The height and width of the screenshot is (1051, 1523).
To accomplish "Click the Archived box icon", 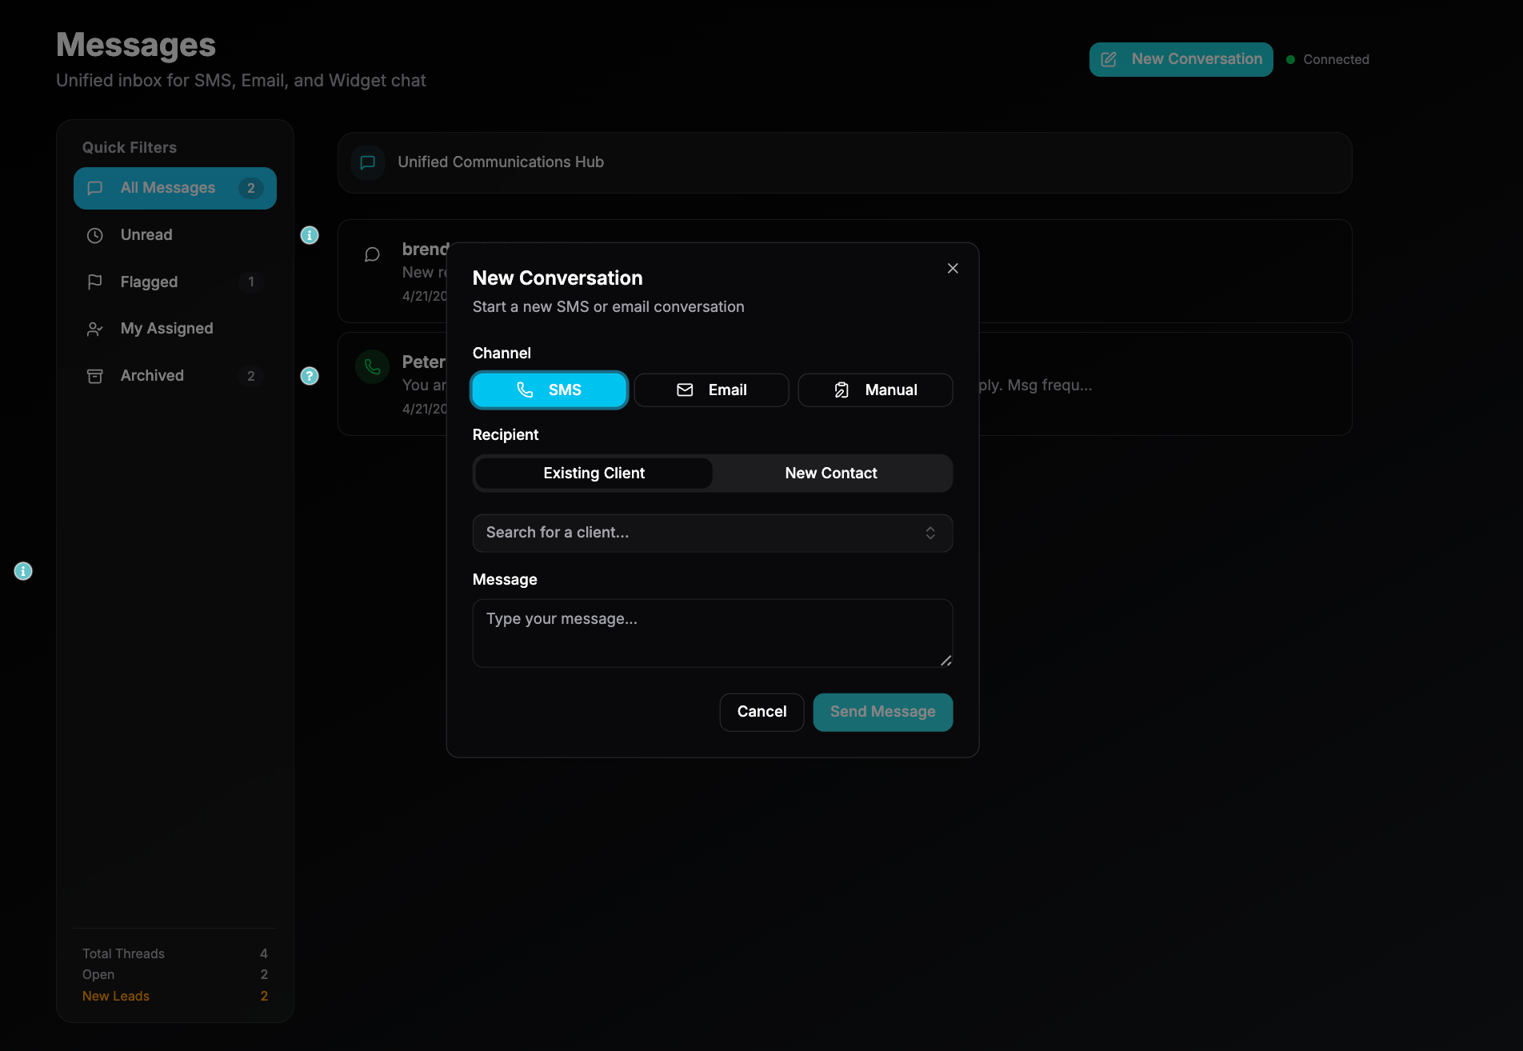I will point(95,376).
